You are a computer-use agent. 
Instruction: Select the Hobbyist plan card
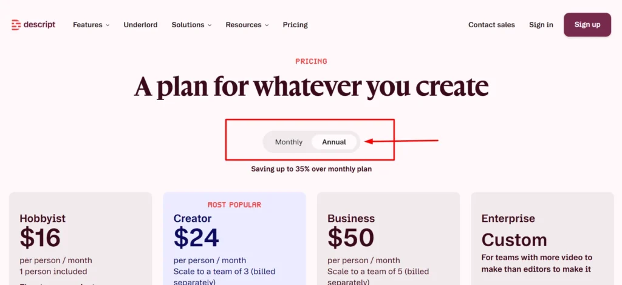81,239
